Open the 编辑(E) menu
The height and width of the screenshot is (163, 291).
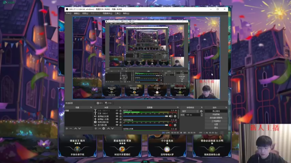[77, 13]
